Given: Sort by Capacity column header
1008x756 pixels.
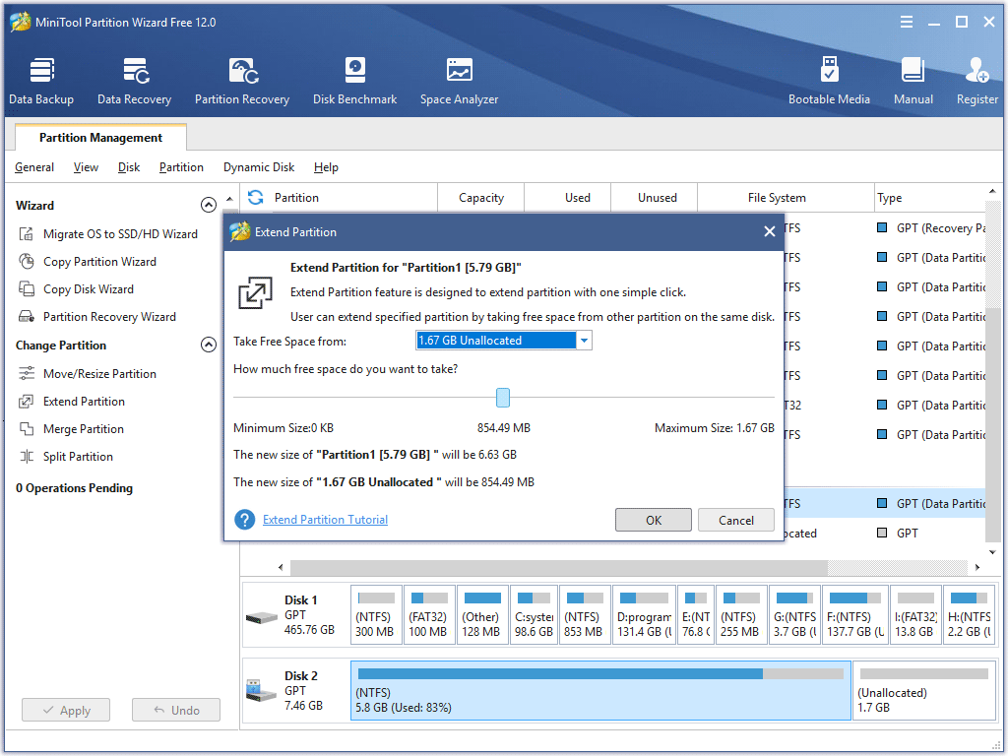Looking at the screenshot, I should (480, 197).
